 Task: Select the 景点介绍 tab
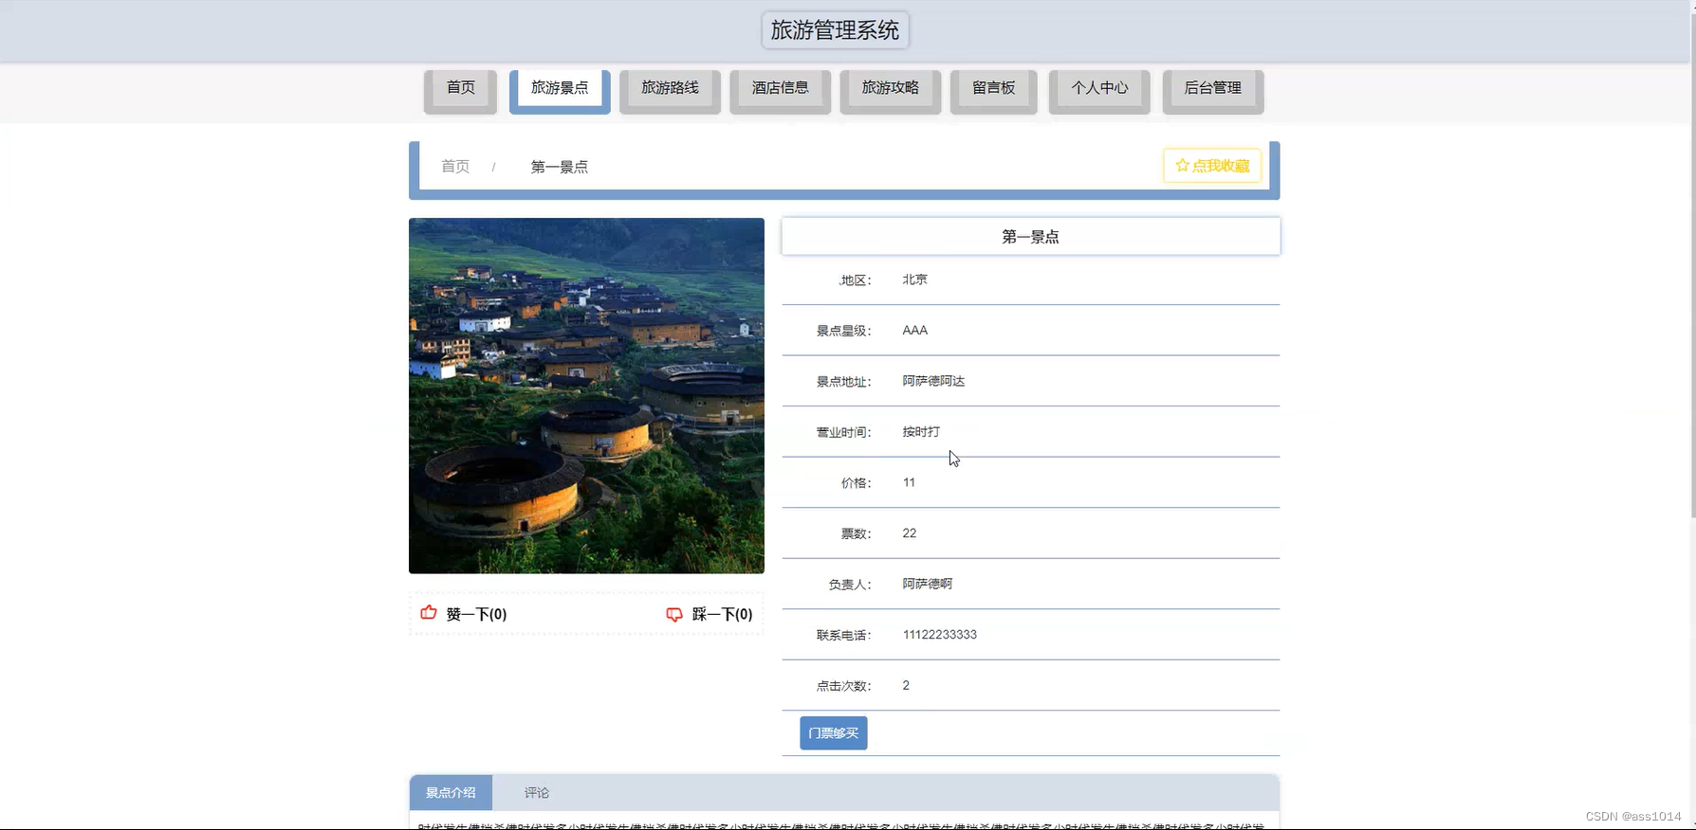point(451,793)
